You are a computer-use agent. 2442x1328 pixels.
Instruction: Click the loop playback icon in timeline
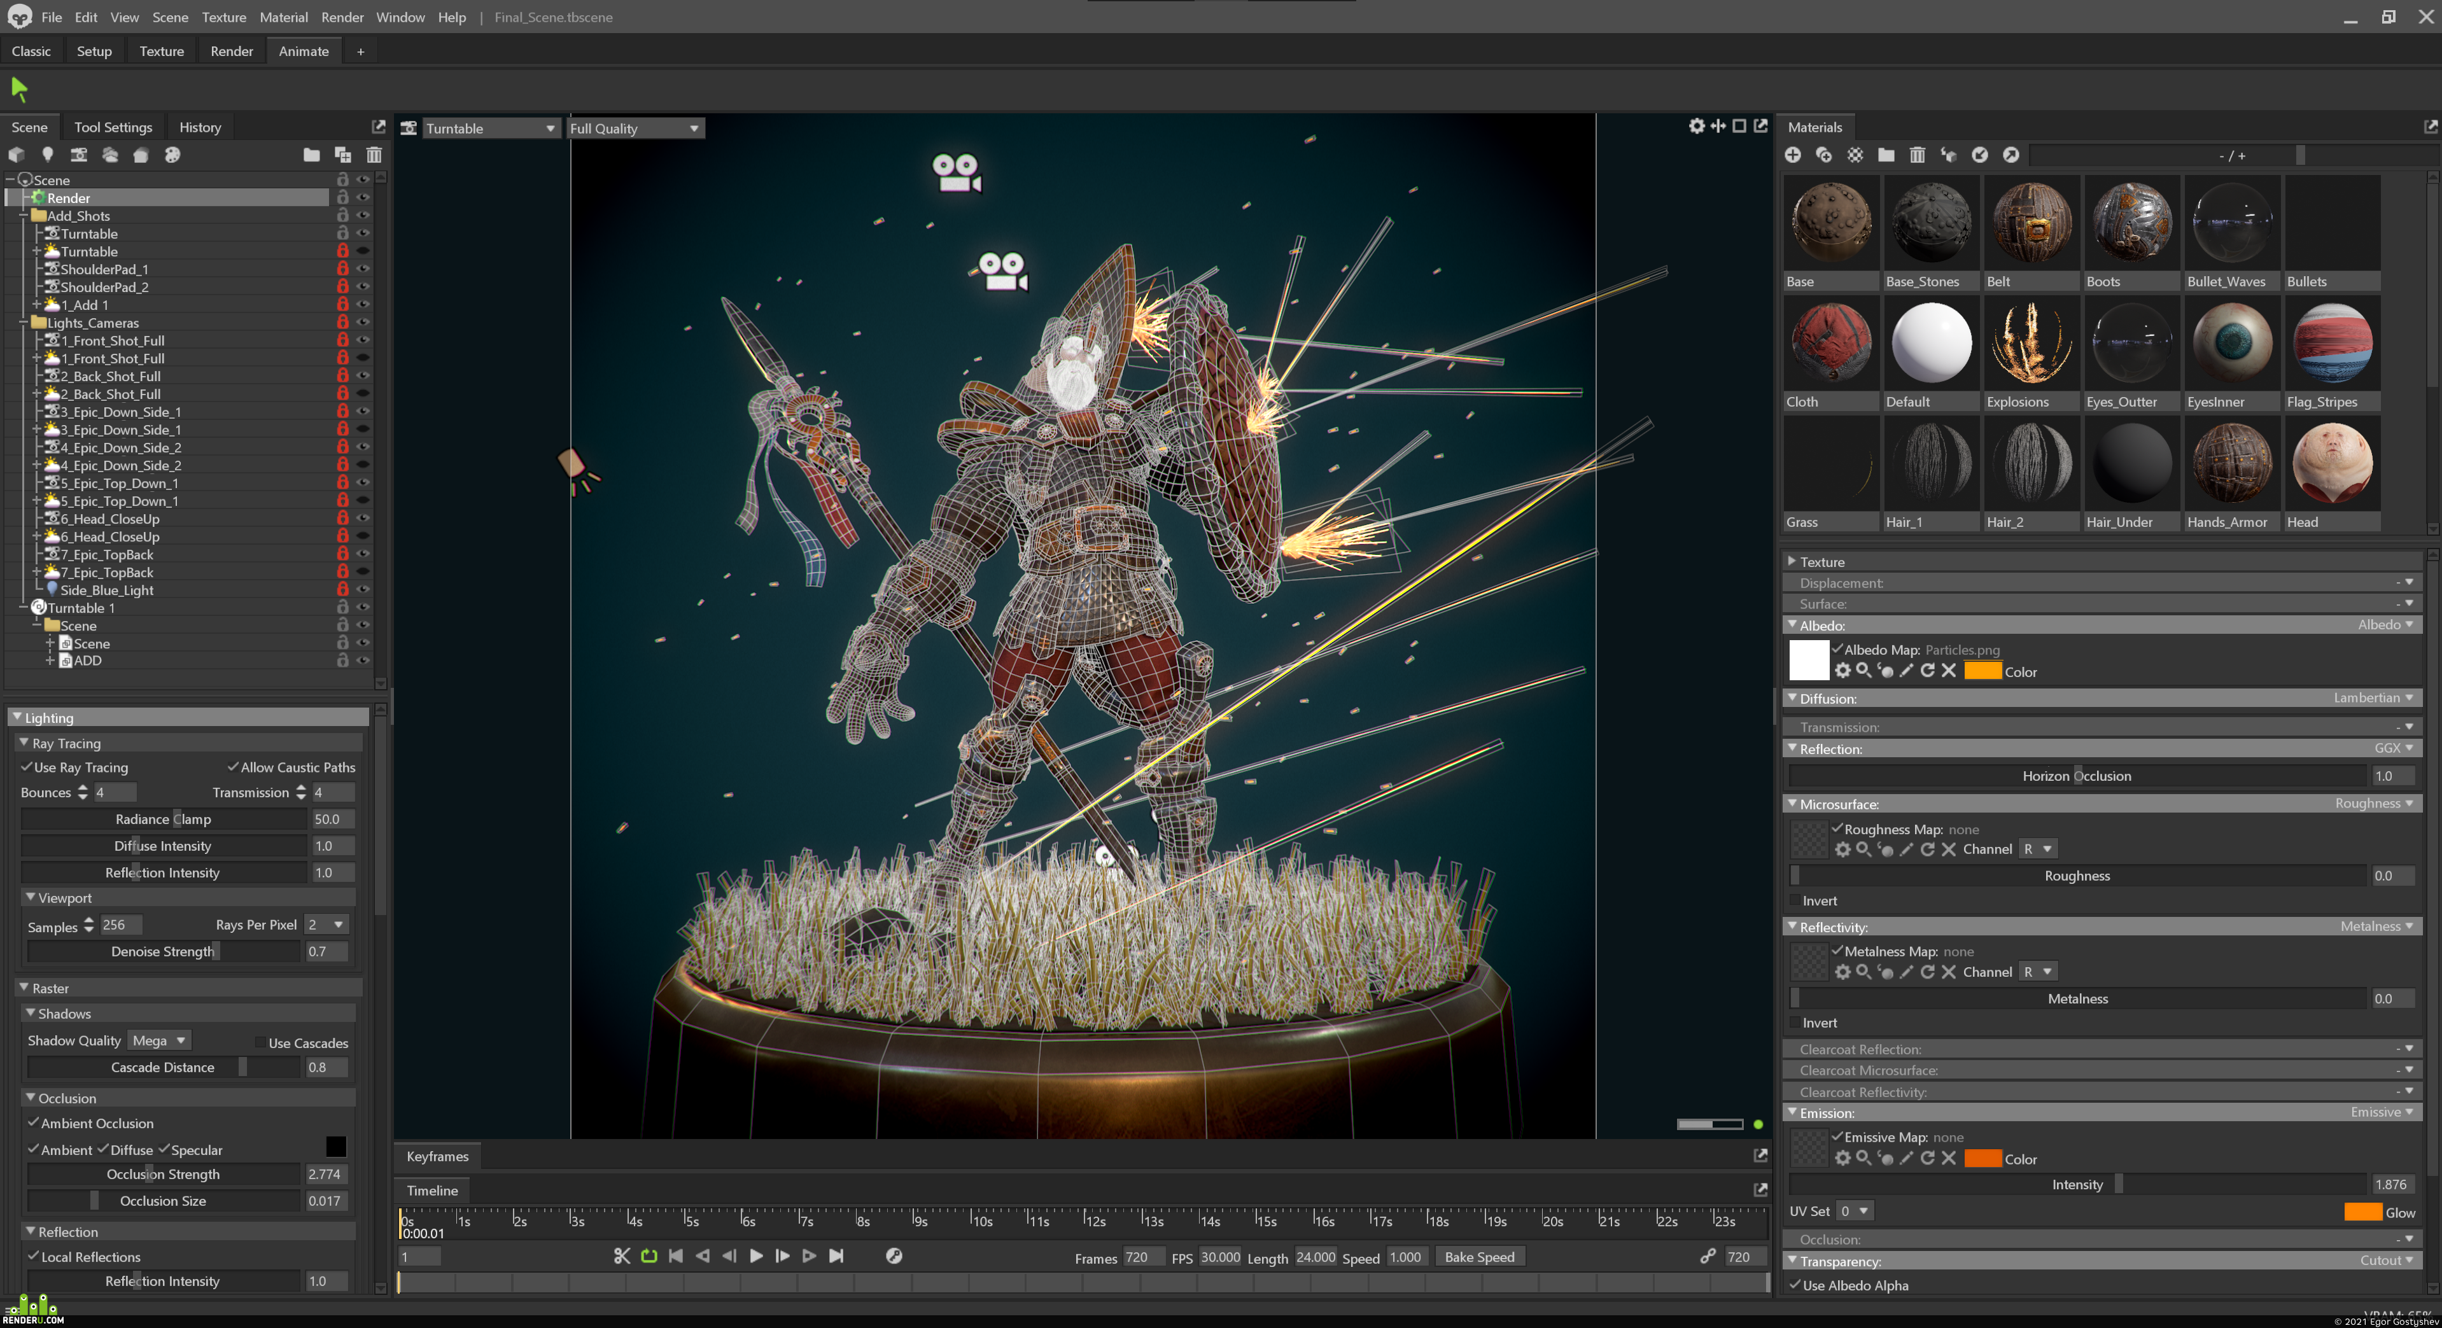649,1256
